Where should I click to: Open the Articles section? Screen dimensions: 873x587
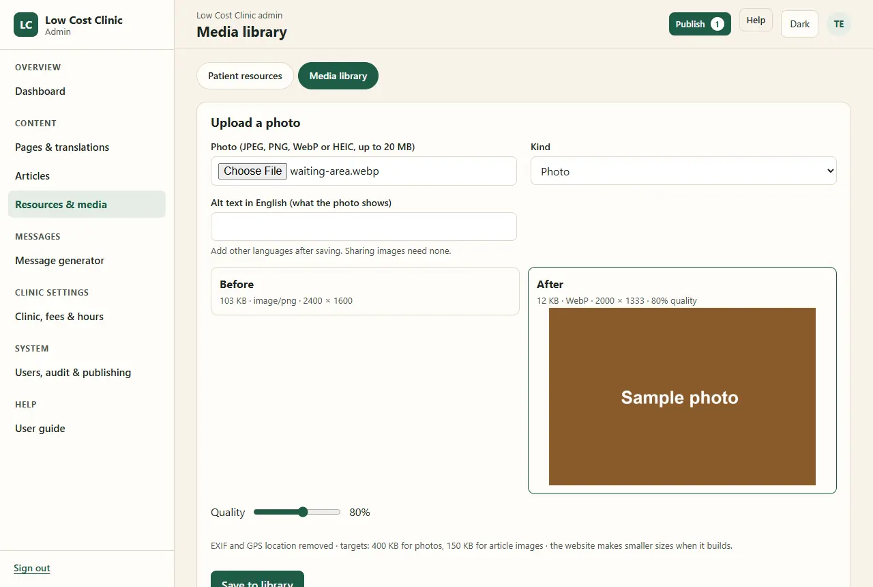tap(87, 176)
